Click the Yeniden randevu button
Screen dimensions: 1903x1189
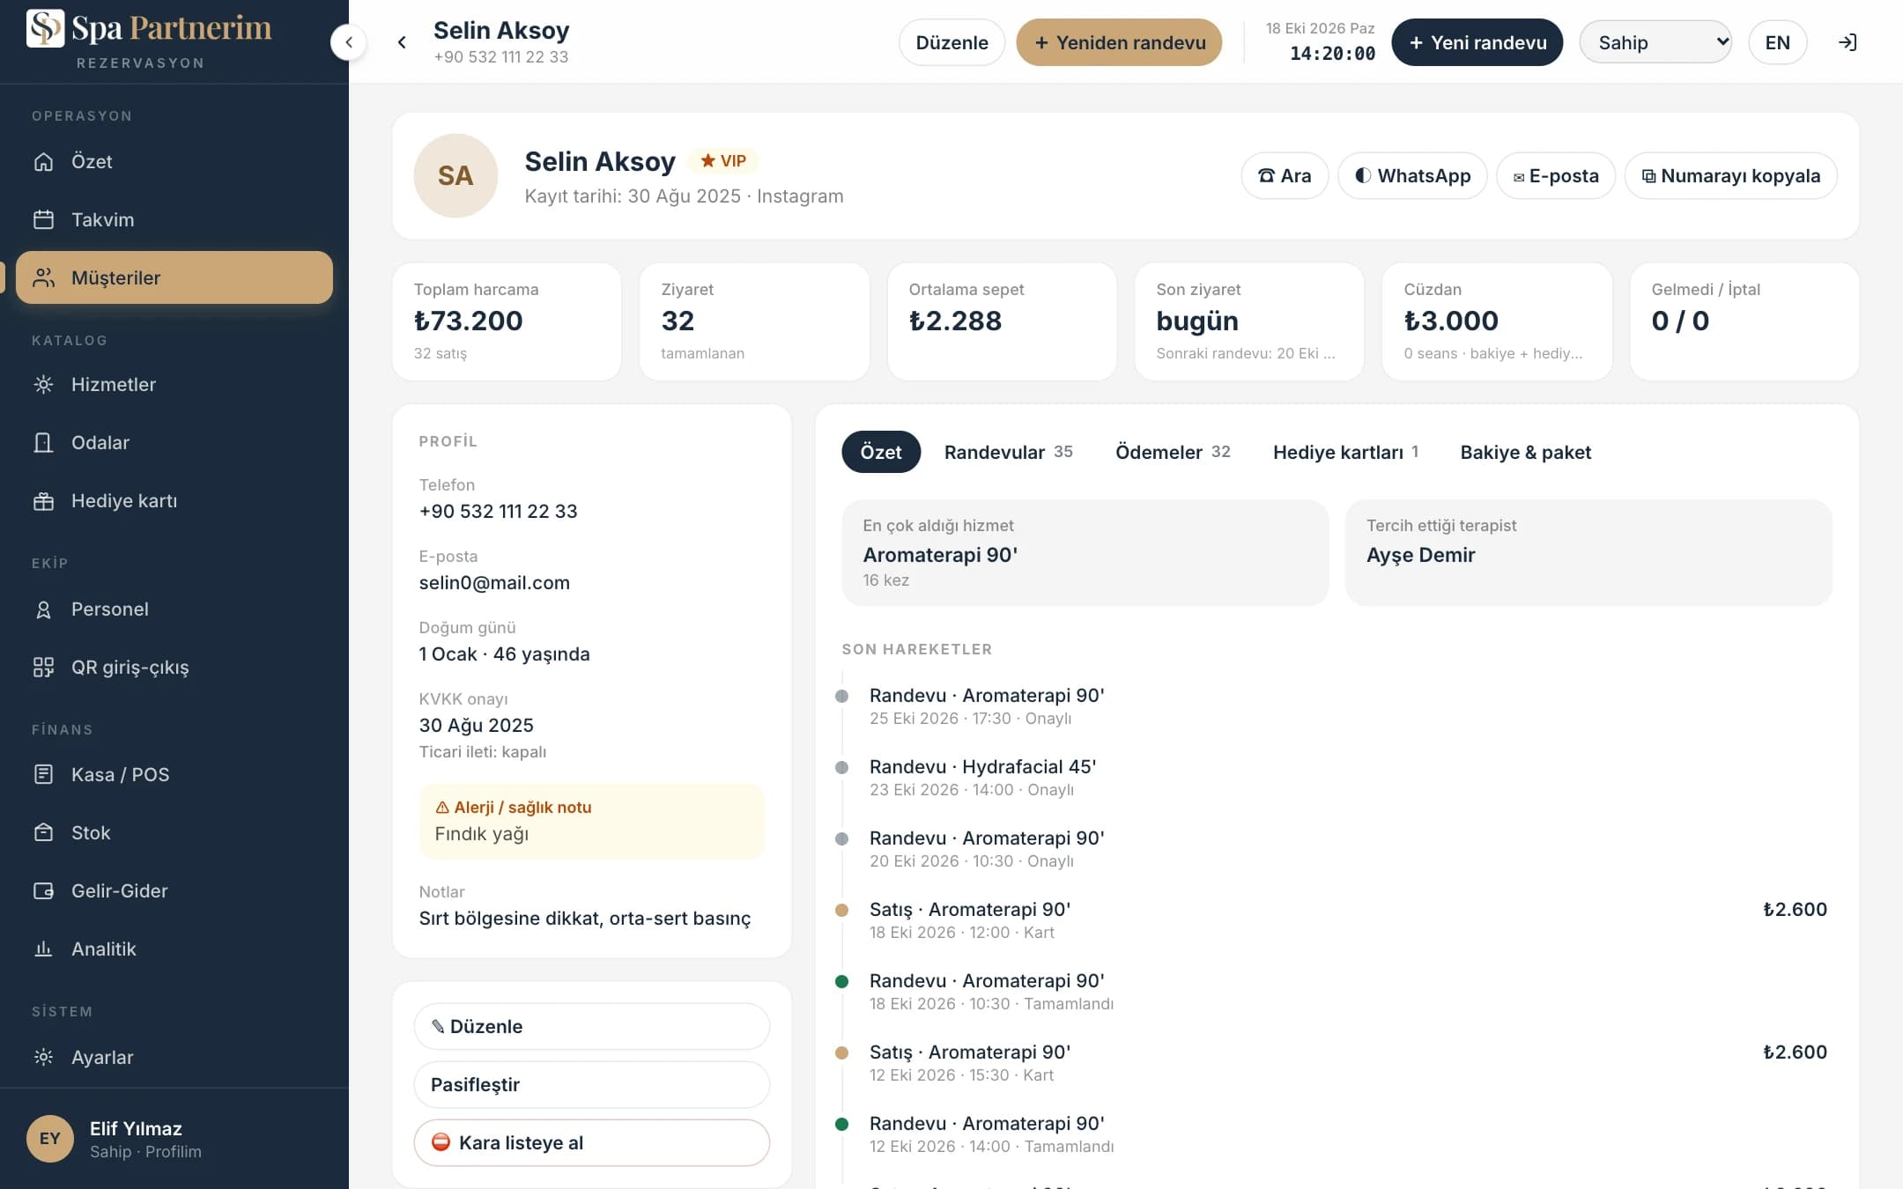click(1119, 42)
